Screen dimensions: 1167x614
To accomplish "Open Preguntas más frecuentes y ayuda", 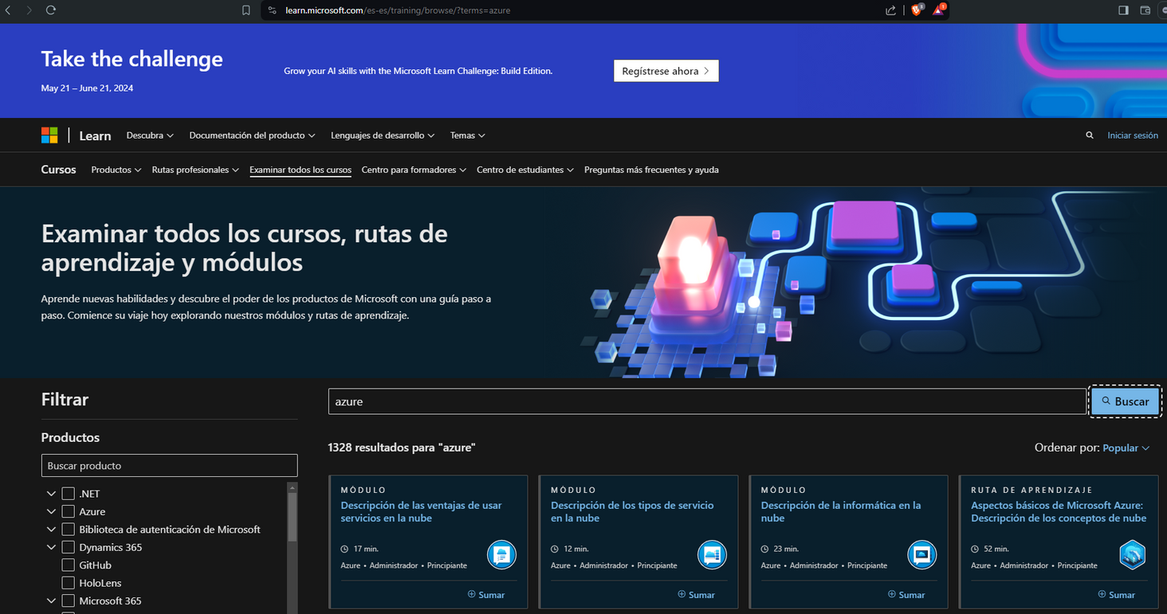I will click(650, 170).
